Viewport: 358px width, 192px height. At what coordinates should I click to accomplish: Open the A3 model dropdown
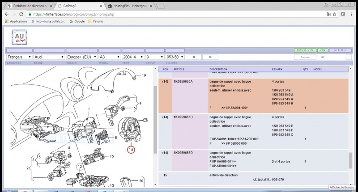(x=110, y=57)
